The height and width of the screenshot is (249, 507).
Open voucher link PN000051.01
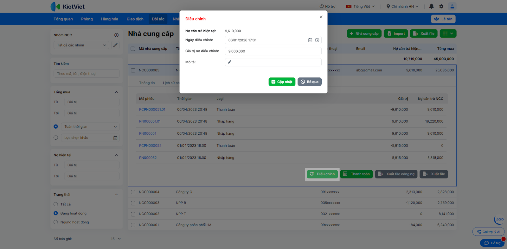tap(150, 121)
